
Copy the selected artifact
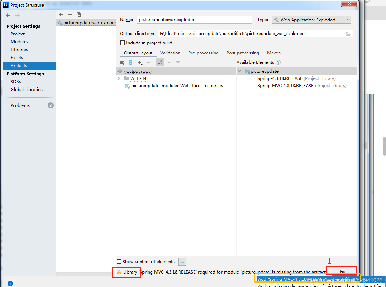pos(79,15)
